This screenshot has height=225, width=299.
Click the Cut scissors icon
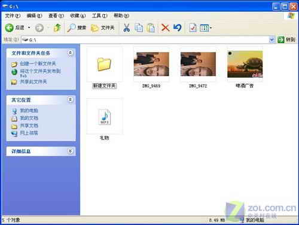click(127, 28)
